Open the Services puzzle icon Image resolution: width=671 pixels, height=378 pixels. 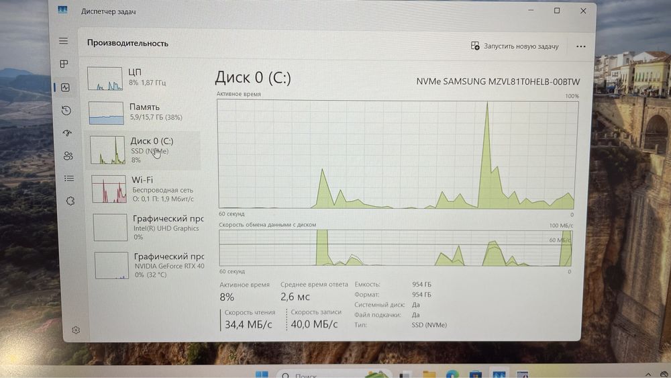70,201
